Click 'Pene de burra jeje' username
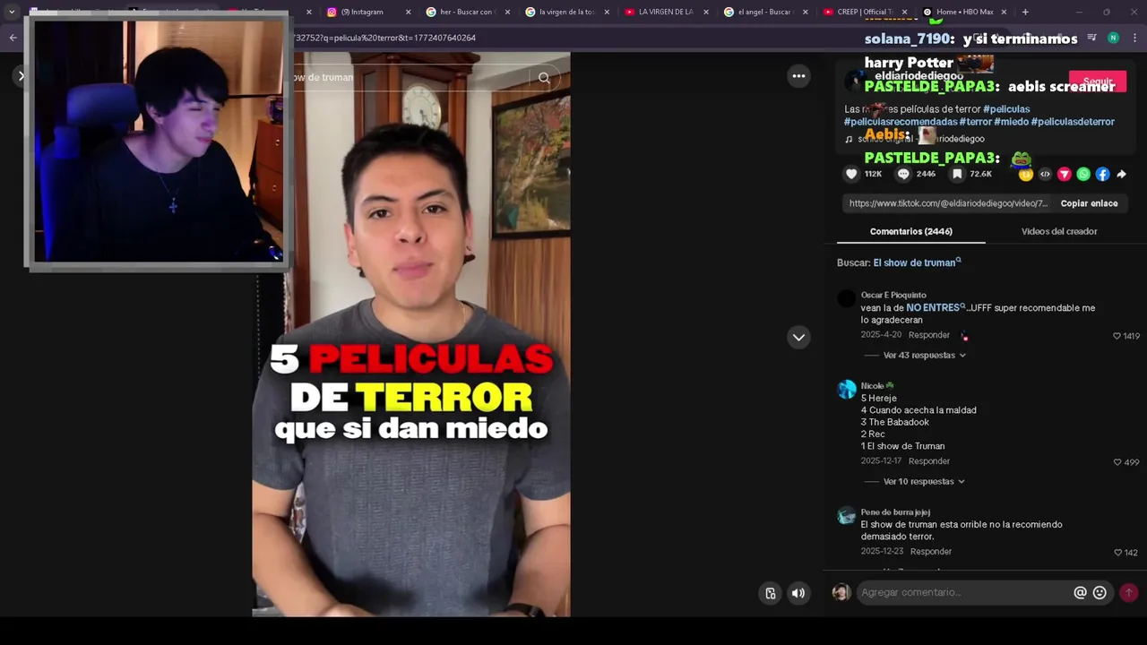This screenshot has width=1147, height=645. [x=895, y=512]
